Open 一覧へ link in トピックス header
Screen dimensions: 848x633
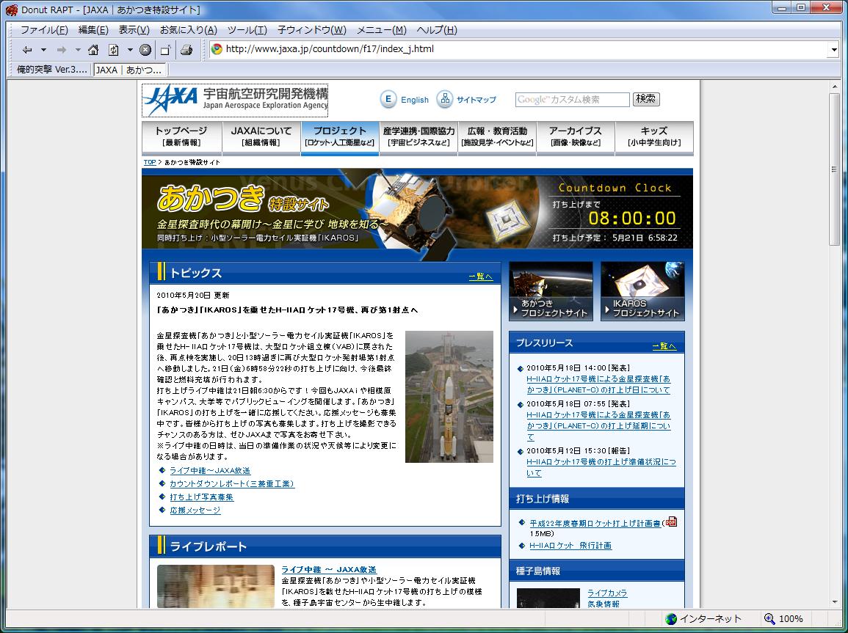pos(481,277)
